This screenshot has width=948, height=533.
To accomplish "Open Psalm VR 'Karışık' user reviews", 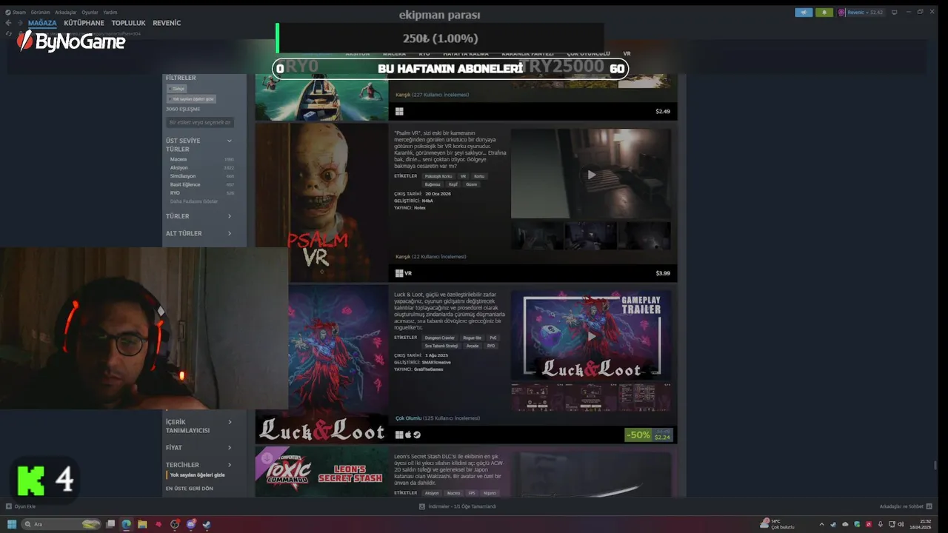I will [431, 256].
